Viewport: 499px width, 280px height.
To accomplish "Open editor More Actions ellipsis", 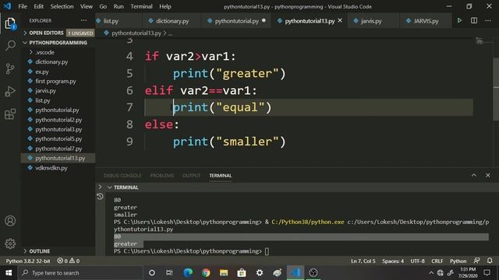I will click(488, 21).
